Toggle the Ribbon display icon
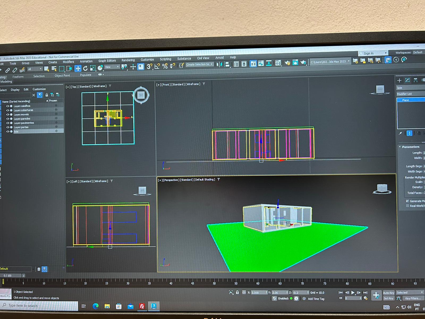The height and width of the screenshot is (319, 425). 253,64
